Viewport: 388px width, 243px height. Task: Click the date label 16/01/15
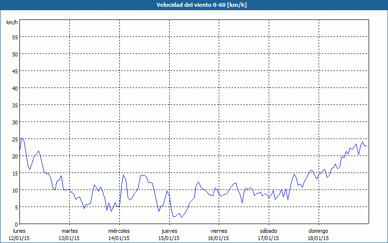218,238
